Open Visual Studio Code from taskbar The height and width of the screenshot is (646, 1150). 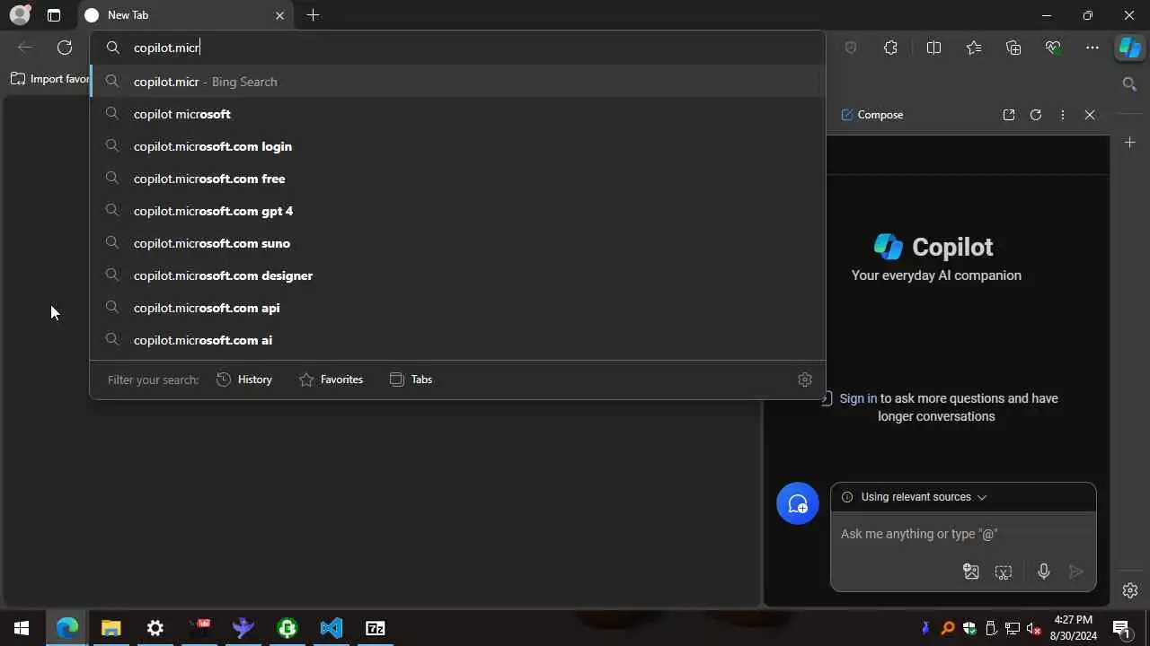332,628
